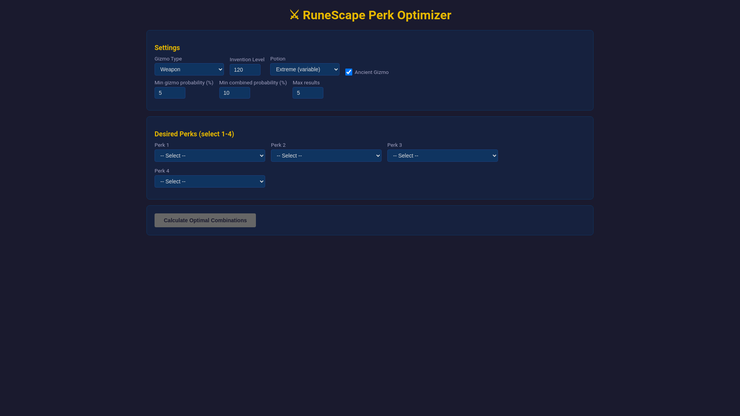Screen dimensions: 740x416
Task: Open the Perk 4 select dropdown
Action: 210,181
